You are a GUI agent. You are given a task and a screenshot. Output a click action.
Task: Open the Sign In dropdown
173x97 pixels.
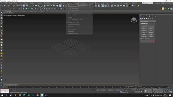[x=148, y=3]
